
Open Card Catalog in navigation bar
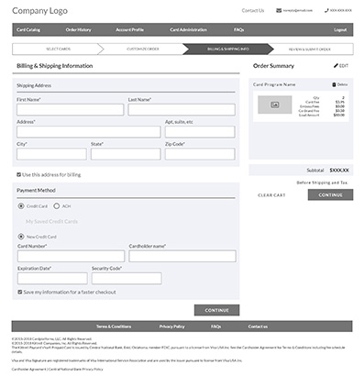click(28, 29)
